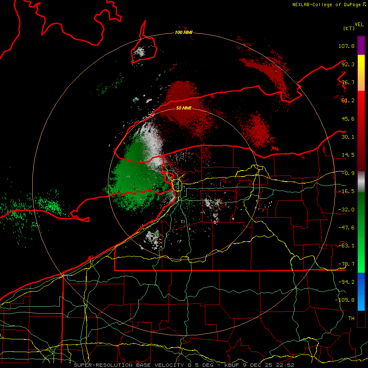Click the Super-Resolution Base Velocity caption
This screenshot has height=368, width=368.
(184, 365)
